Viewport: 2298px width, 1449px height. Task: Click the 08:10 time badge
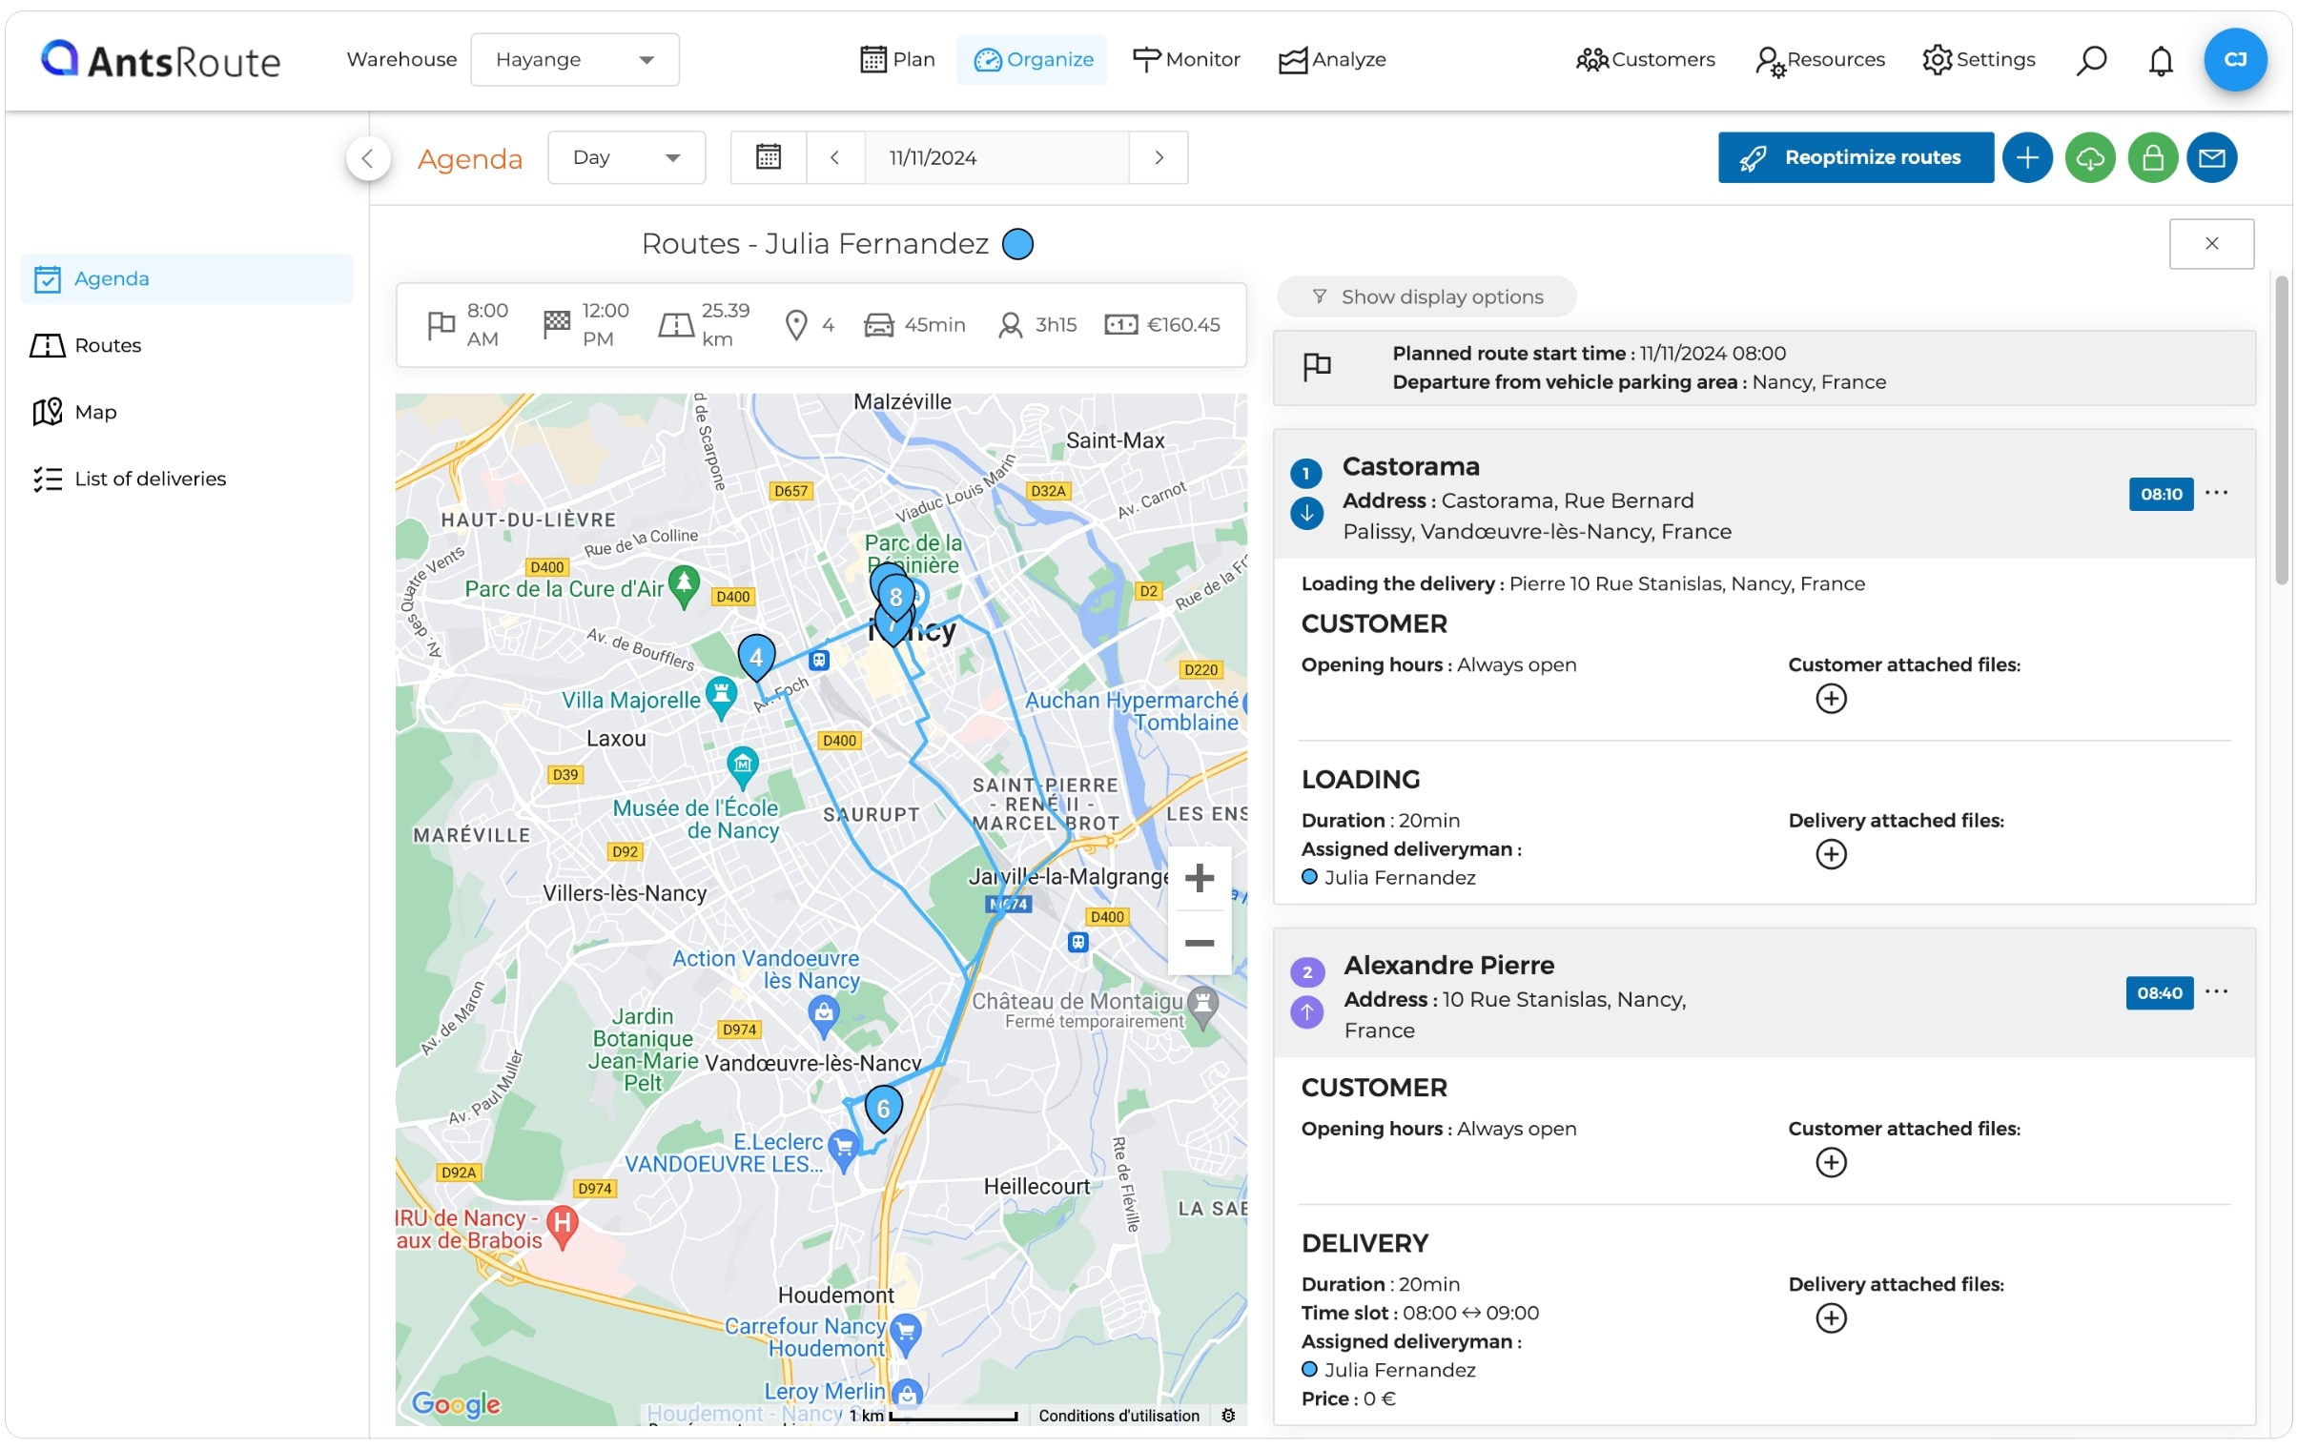(2161, 494)
